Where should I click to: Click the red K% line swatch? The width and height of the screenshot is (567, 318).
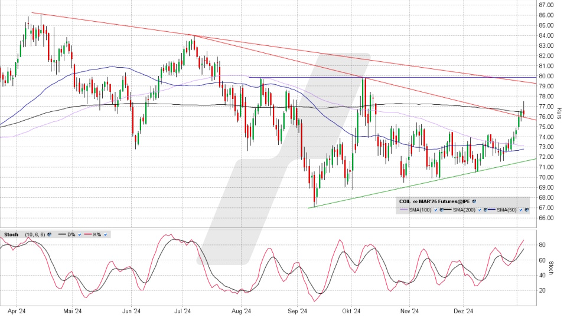point(88,234)
